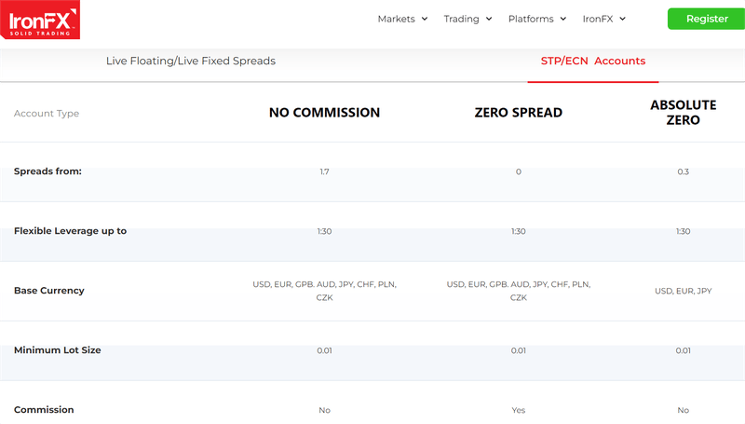Expand the Markets dropdown menu
The height and width of the screenshot is (424, 745).
pyautogui.click(x=402, y=19)
